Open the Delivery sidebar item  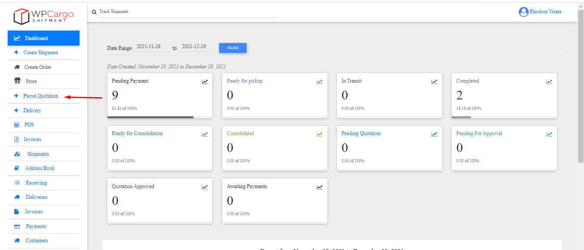pos(32,111)
